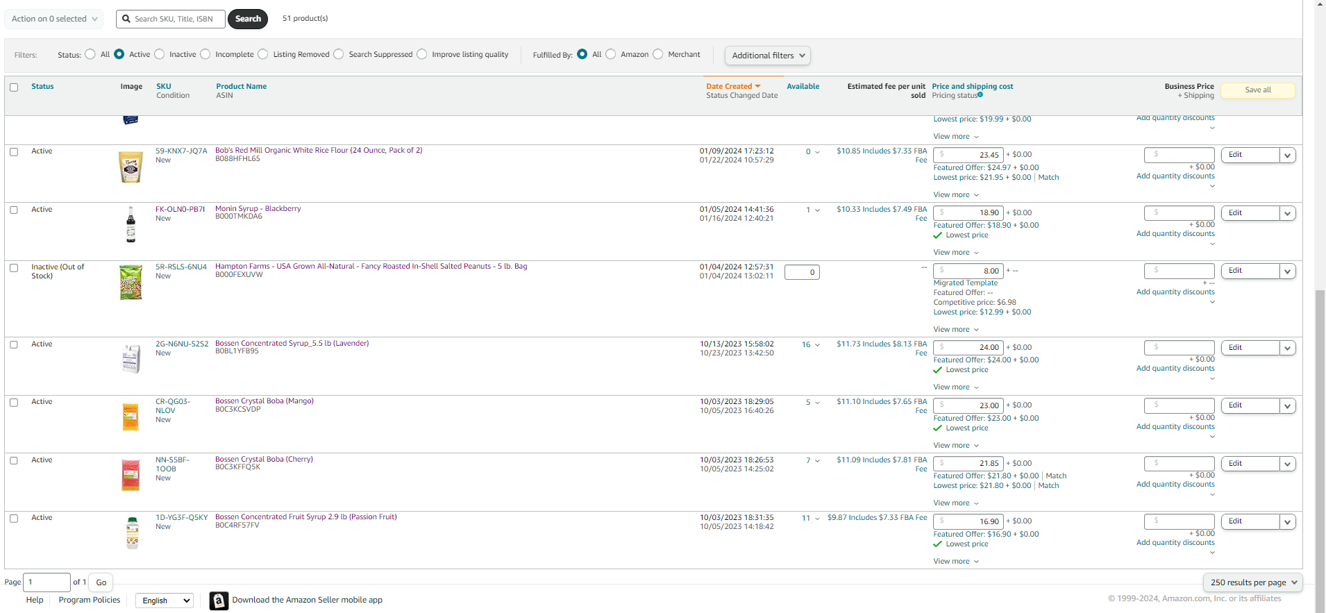Expand View more for Monin Syrup pricing
This screenshot has height=613, width=1326.
coord(956,253)
